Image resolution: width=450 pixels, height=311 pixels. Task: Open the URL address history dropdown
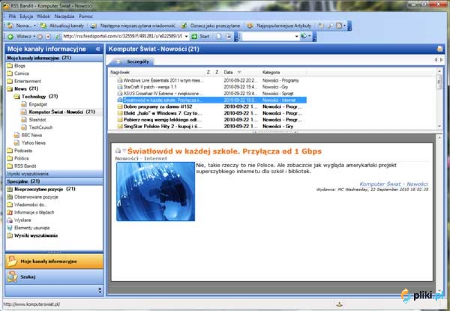click(x=186, y=37)
